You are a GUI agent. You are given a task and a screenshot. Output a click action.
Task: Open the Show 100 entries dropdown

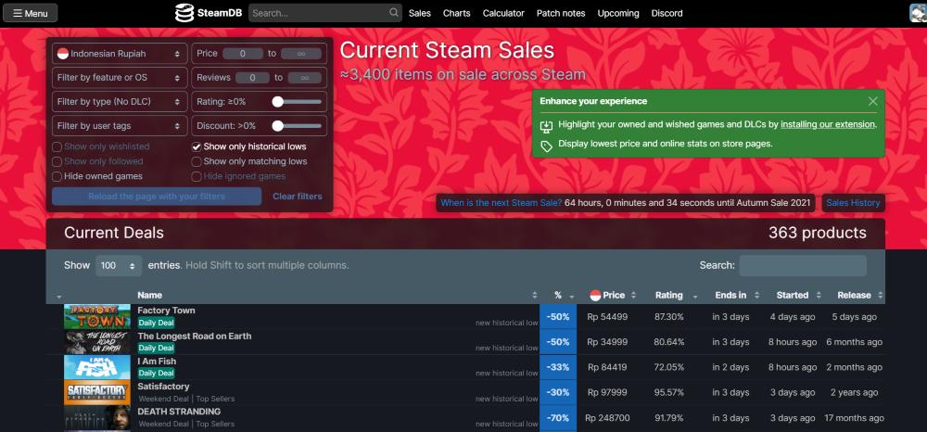point(119,266)
